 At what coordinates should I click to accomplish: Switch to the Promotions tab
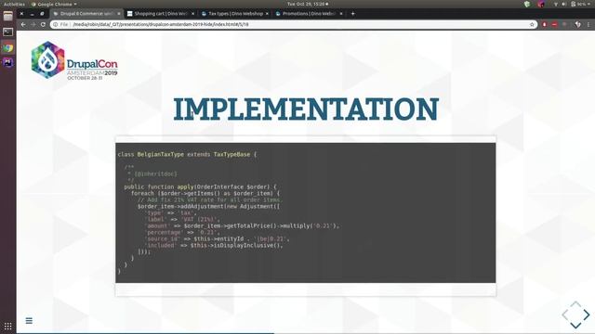309,14
